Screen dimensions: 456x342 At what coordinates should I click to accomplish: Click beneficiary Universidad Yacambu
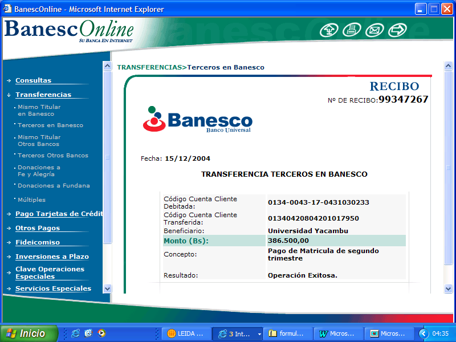308,231
